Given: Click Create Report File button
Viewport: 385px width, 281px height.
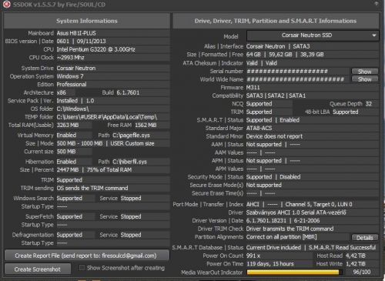Looking at the screenshot, I should click(87, 256).
